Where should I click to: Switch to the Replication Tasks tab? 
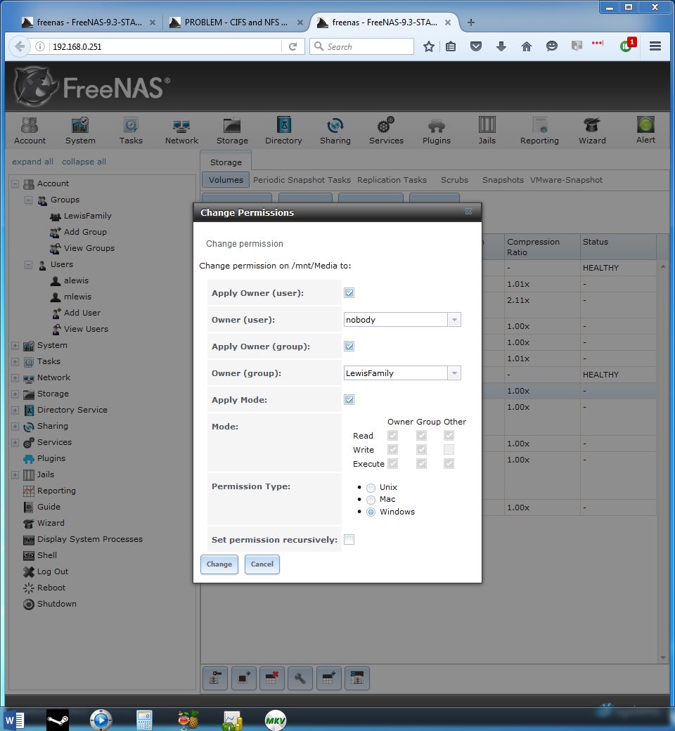(392, 180)
